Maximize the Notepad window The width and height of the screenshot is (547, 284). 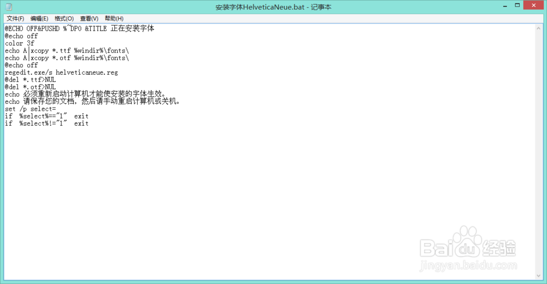(x=517, y=5)
